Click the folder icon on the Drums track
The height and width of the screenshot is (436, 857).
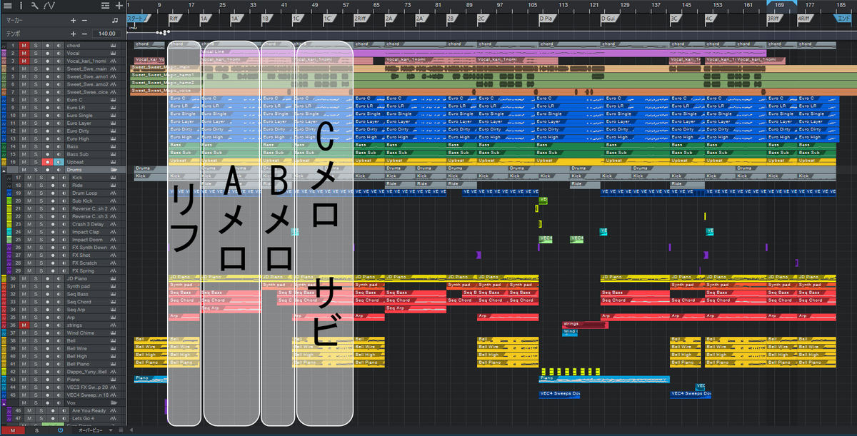(114, 170)
